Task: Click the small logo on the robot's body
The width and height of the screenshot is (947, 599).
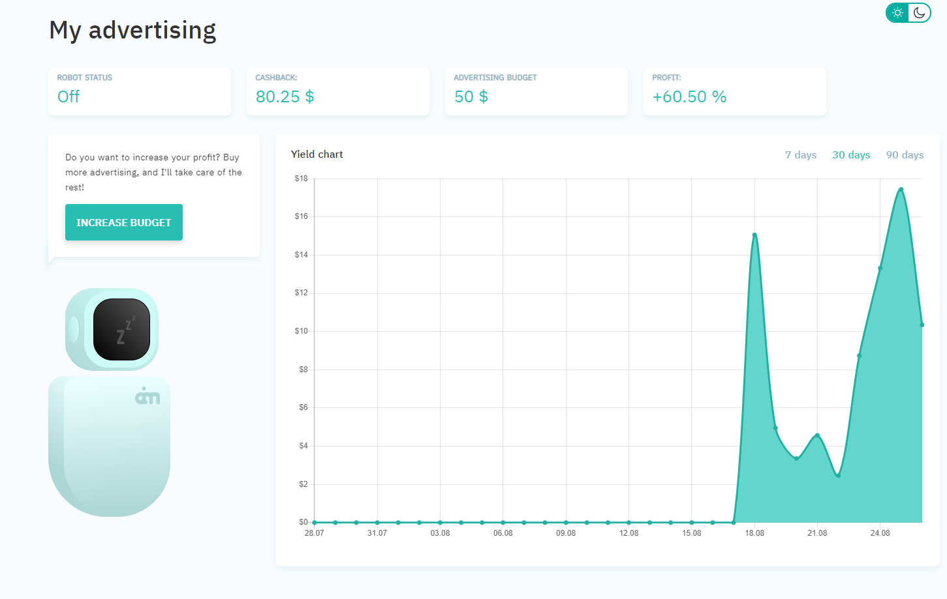Action: tap(147, 396)
